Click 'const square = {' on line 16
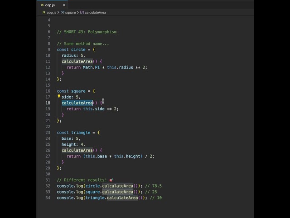This screenshot has width=290, height=218. (x=76, y=91)
